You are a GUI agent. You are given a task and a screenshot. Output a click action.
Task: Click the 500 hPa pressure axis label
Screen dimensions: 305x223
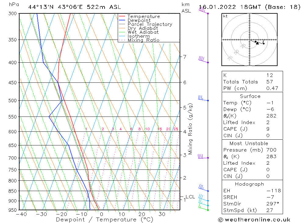(x=13, y=100)
